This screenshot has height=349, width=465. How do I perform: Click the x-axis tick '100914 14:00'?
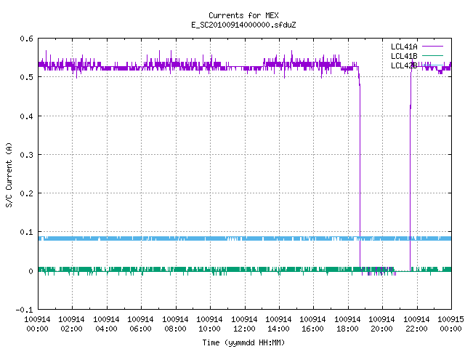point(278,324)
